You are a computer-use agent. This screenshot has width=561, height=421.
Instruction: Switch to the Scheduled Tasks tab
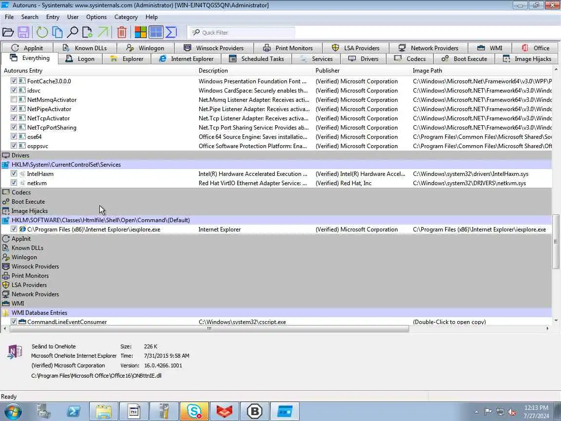point(257,58)
